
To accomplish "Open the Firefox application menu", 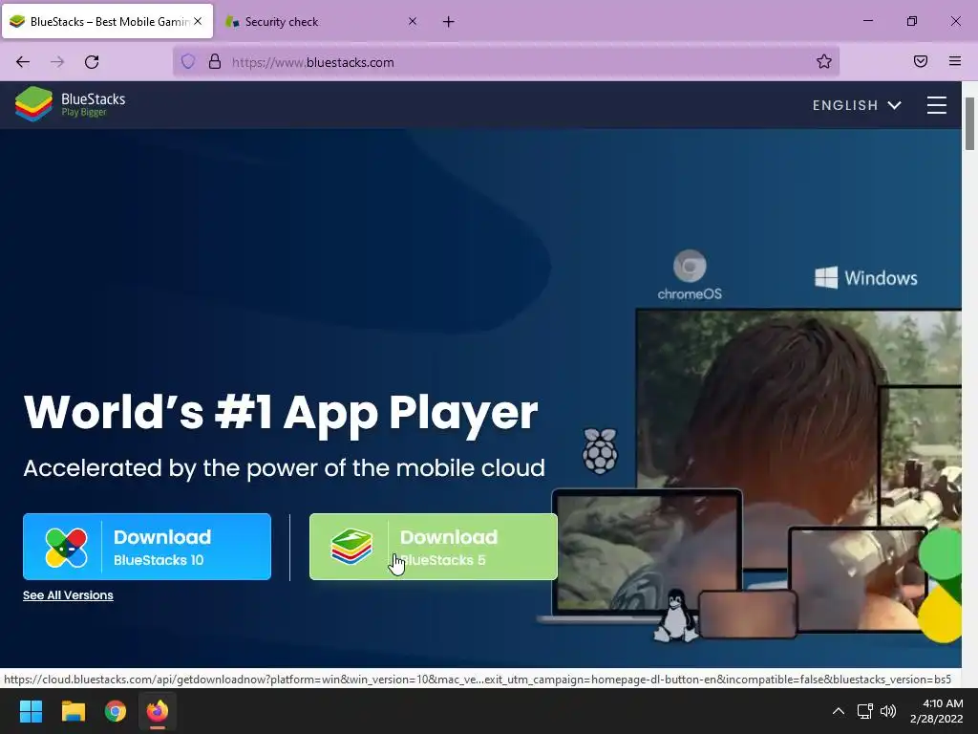I will point(955,62).
